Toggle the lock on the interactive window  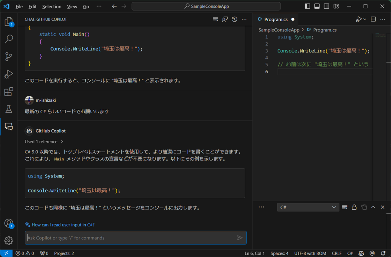click(x=354, y=207)
